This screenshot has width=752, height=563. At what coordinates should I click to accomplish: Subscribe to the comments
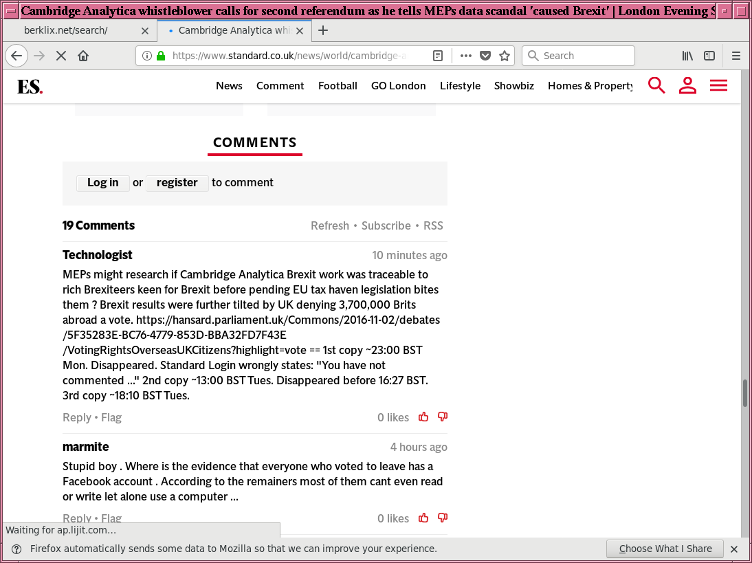coord(386,226)
